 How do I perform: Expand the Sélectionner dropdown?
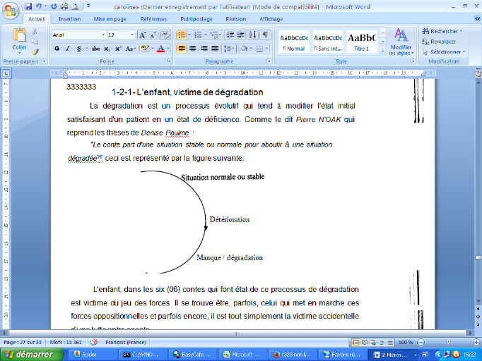click(446, 51)
